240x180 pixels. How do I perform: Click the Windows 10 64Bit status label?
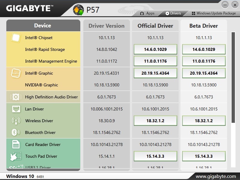click(25, 176)
